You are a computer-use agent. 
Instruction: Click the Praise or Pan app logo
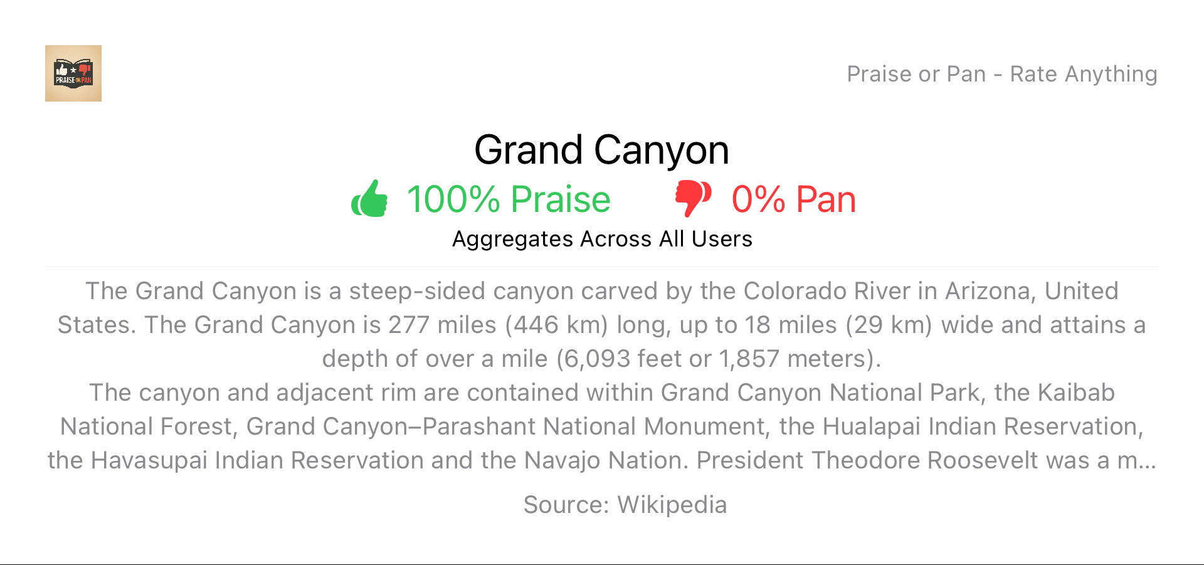tap(73, 73)
